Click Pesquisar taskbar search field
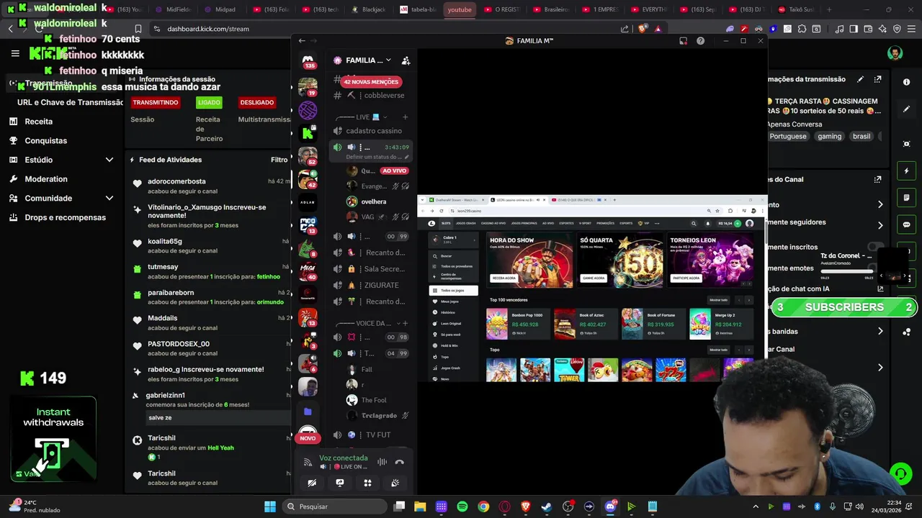Image resolution: width=922 pixels, height=518 pixels. 333,506
